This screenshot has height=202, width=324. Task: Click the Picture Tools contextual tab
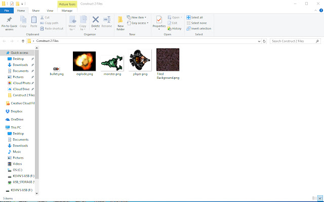67,4
